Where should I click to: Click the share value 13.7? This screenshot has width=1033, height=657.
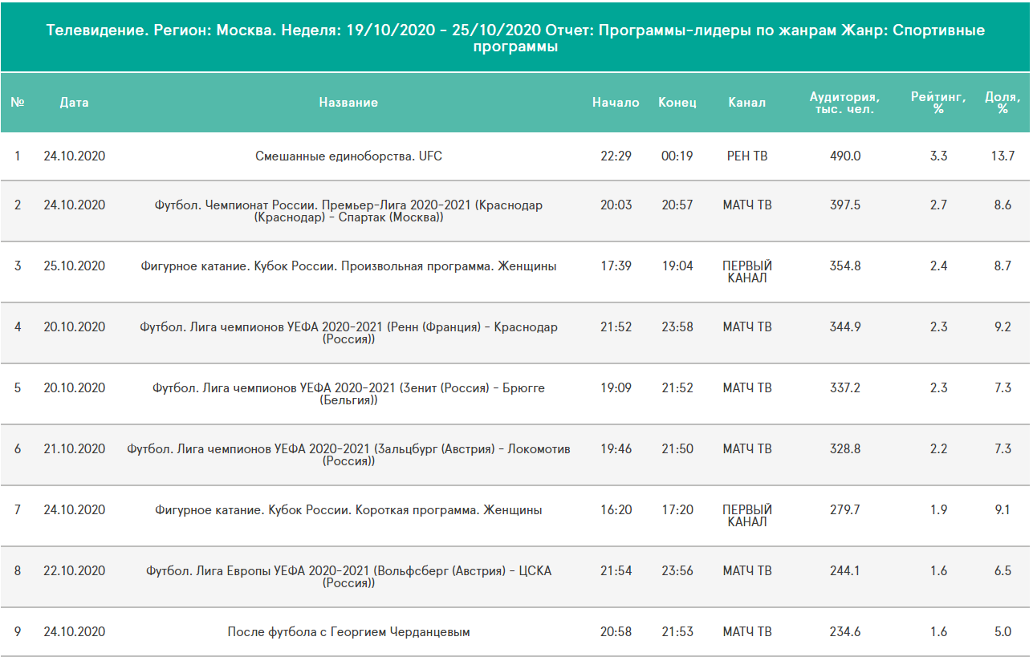1002,156
